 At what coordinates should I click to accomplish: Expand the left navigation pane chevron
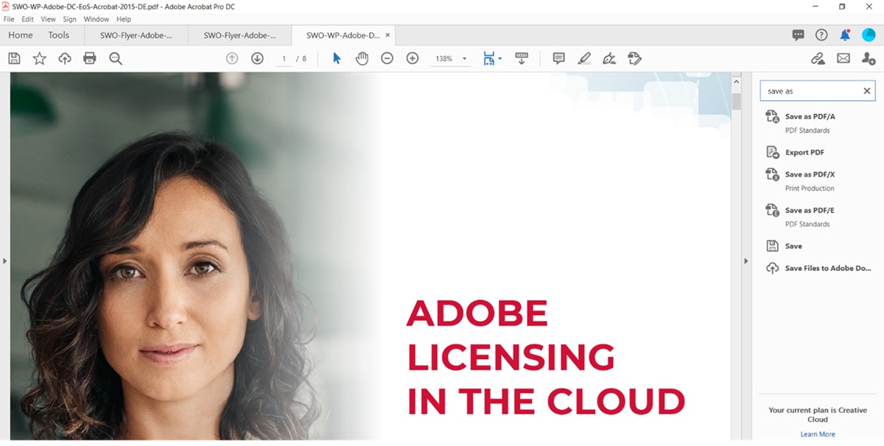pyautogui.click(x=4, y=260)
